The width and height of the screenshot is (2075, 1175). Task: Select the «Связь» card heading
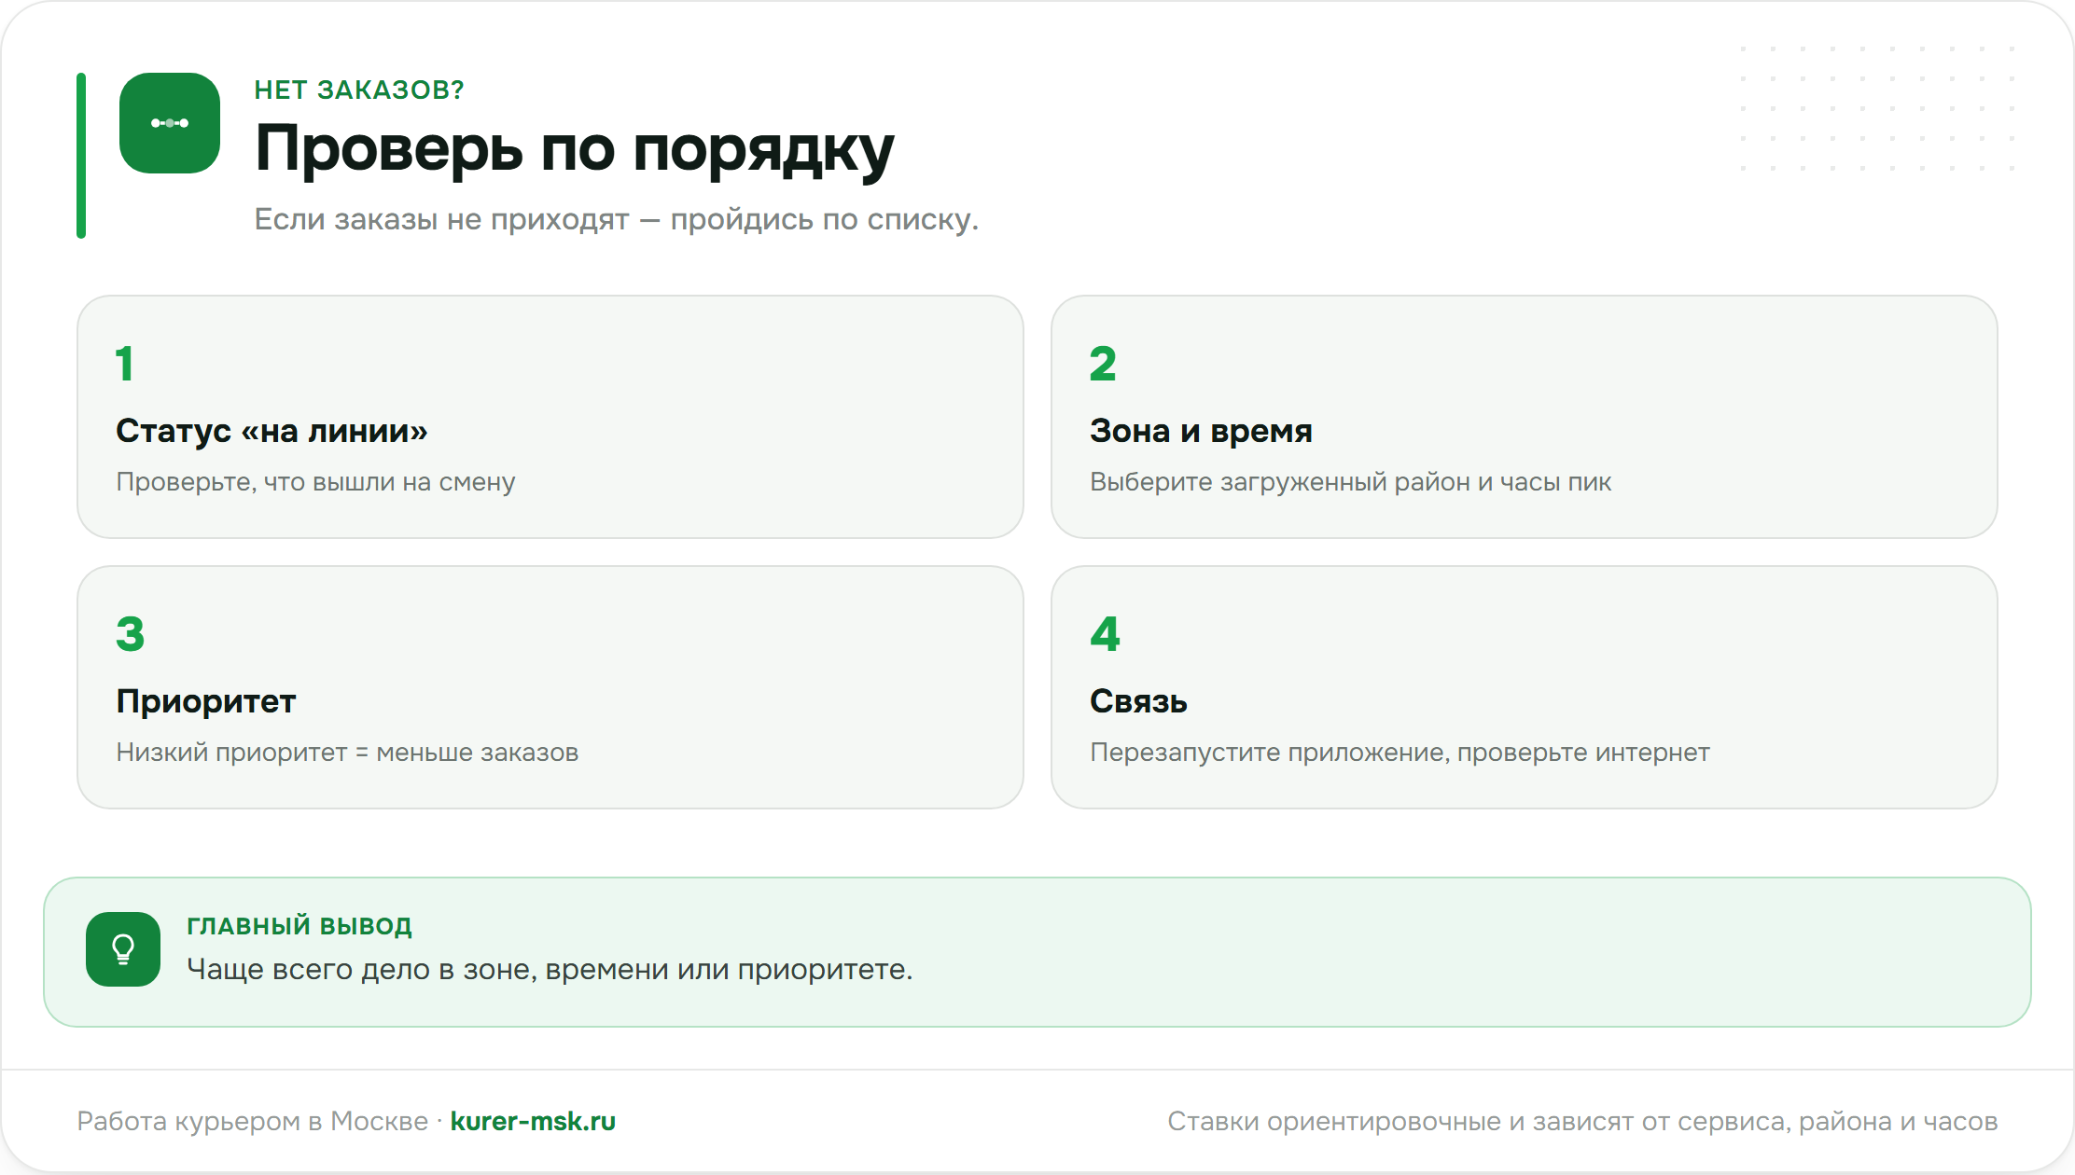[x=1138, y=701]
